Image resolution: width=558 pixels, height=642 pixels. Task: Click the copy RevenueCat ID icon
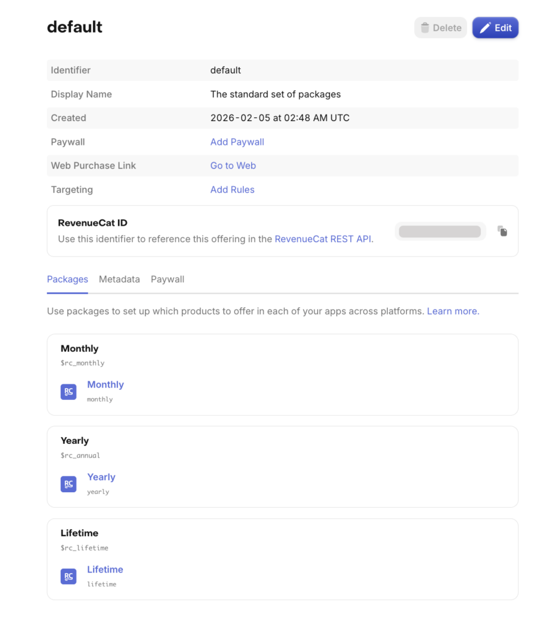(x=502, y=231)
